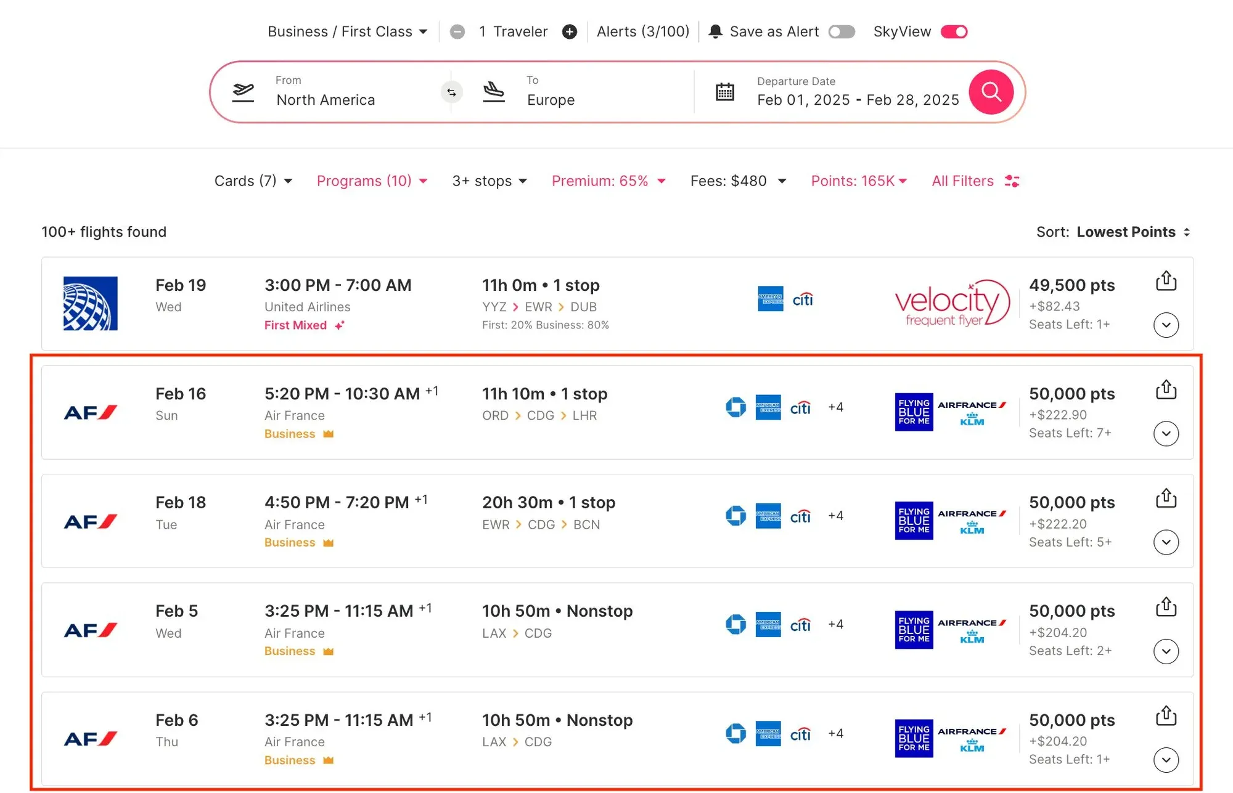Enable the Save as Alert toggle
This screenshot has height=793, width=1233.
point(841,32)
